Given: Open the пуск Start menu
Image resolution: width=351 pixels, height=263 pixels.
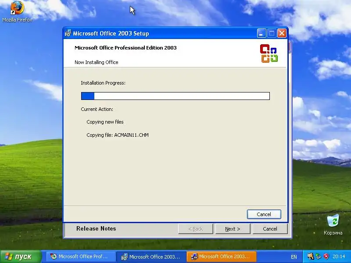Looking at the screenshot, I should click(x=21, y=256).
